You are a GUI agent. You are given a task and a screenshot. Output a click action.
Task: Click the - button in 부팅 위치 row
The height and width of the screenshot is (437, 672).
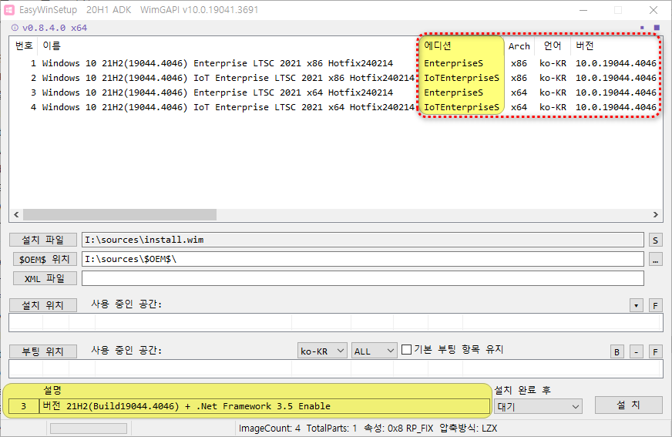(x=636, y=351)
